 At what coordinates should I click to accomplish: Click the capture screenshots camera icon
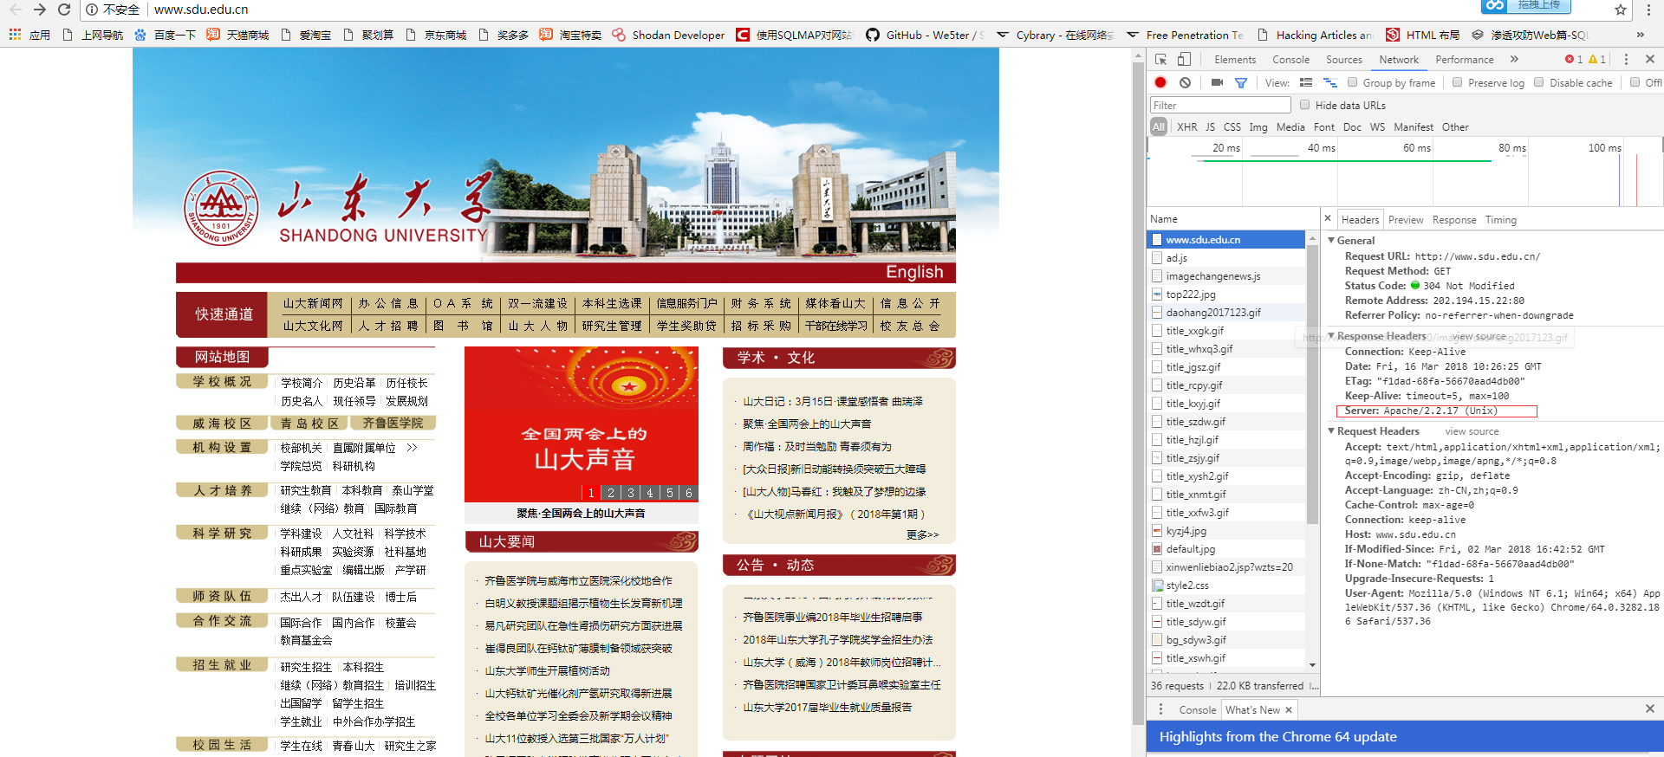click(1217, 82)
